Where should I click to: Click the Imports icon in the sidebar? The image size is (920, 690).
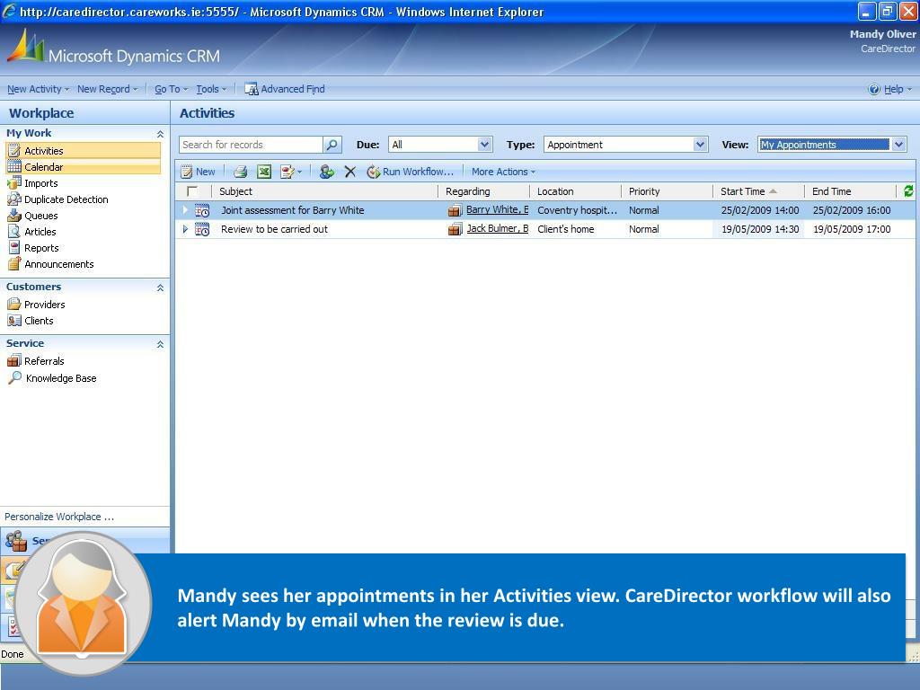[x=14, y=183]
